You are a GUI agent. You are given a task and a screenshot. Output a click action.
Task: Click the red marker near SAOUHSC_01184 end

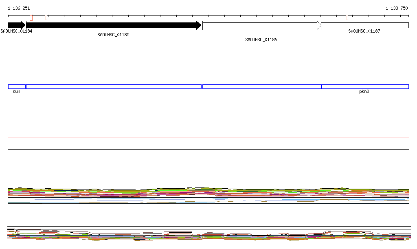point(31,18)
